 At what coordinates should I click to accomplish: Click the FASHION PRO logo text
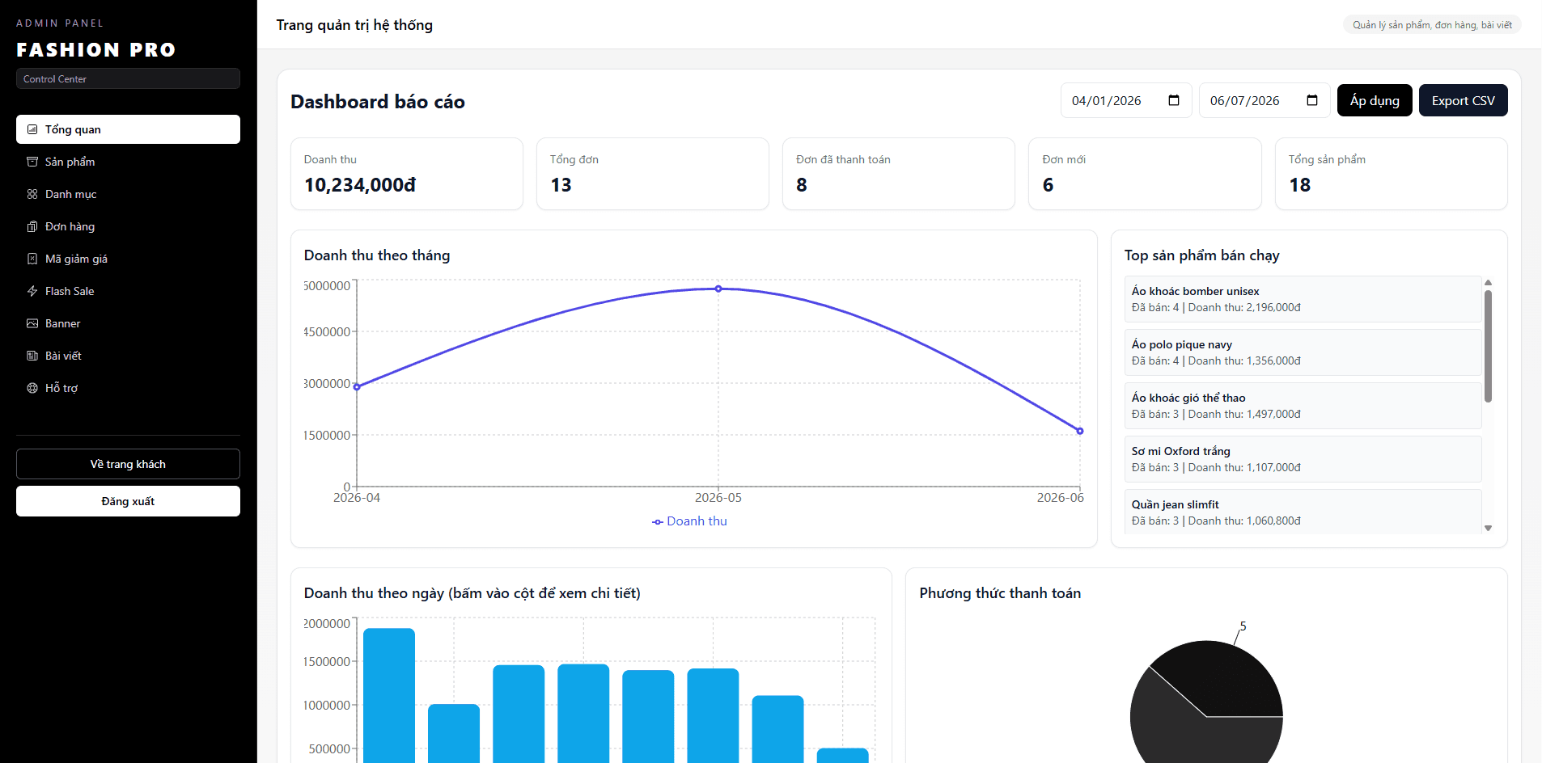tap(96, 50)
